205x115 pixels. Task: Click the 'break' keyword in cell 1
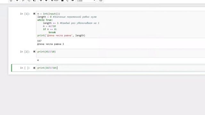click(x=52, y=32)
